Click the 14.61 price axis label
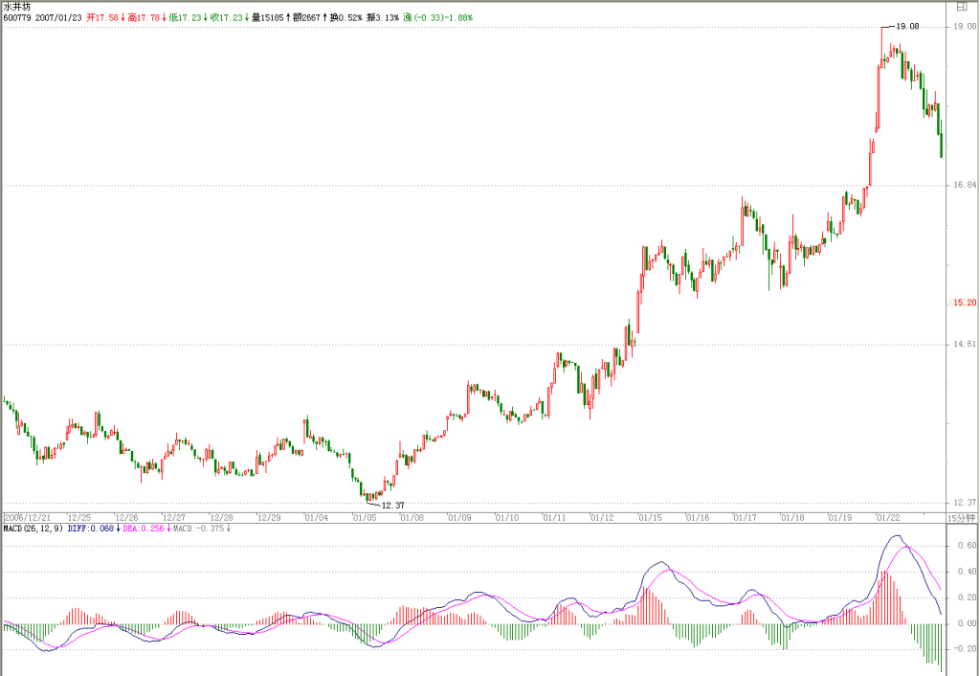This screenshot has width=980, height=676. pos(965,344)
